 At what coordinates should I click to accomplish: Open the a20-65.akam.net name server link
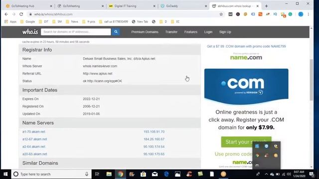coord(34,154)
